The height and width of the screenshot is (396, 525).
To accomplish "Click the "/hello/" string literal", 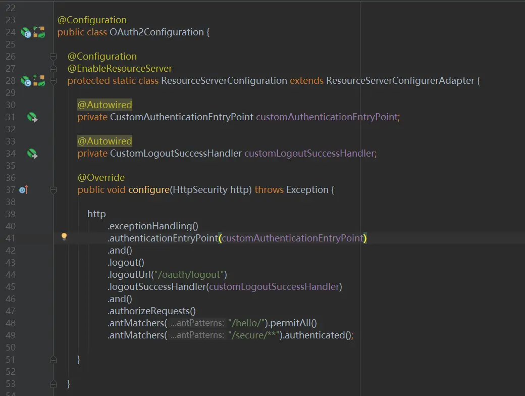I will tap(246, 323).
